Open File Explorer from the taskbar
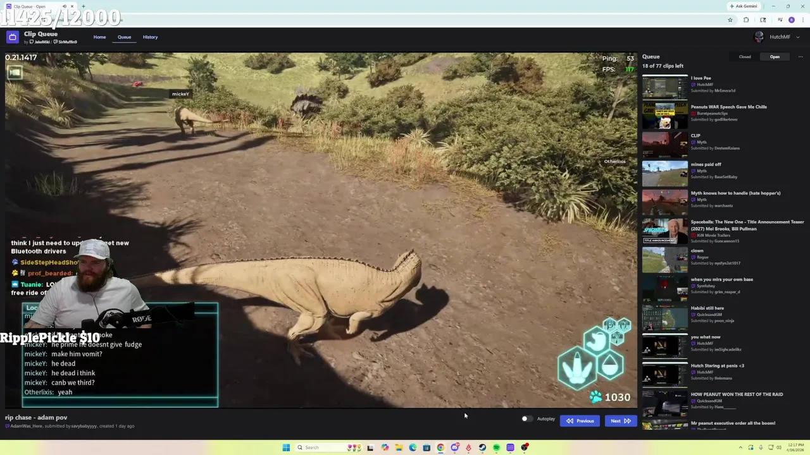This screenshot has height=455, width=810. pos(399,447)
